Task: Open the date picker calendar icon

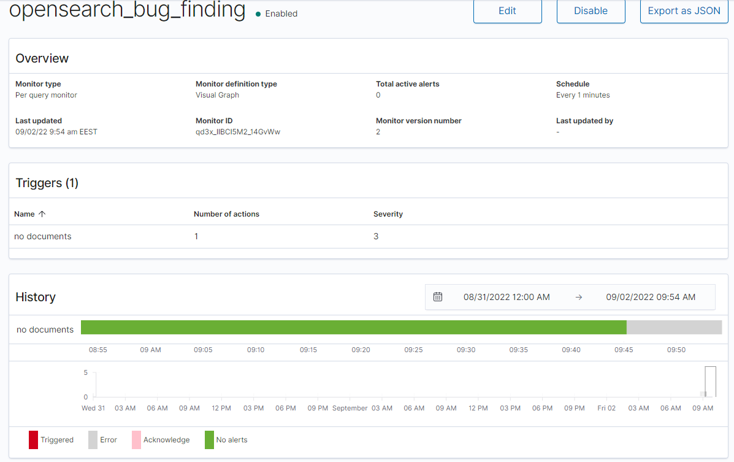Action: [438, 296]
